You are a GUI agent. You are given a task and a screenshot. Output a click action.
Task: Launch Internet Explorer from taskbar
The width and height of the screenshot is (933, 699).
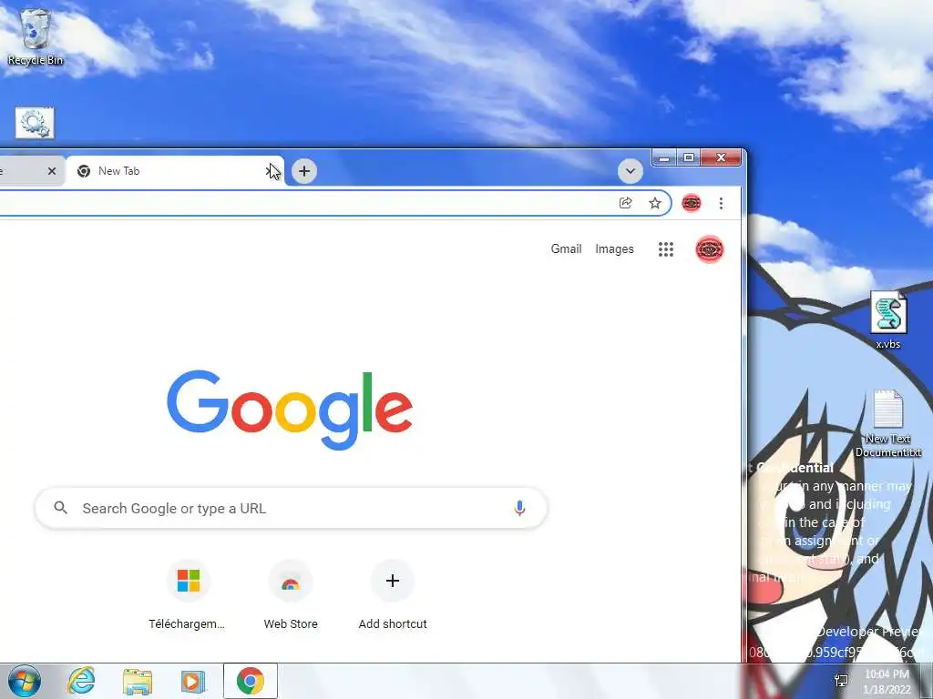tap(81, 681)
